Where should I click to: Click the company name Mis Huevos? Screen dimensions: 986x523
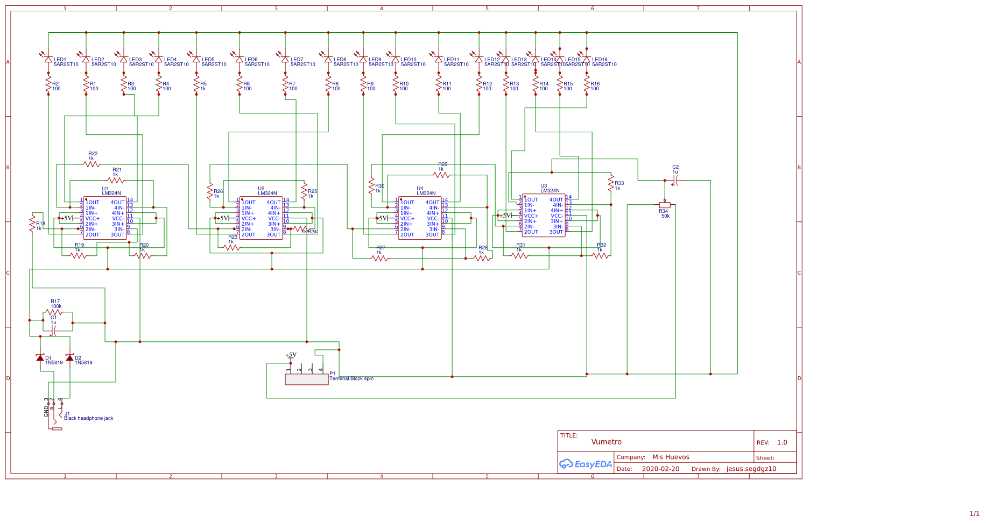671,457
